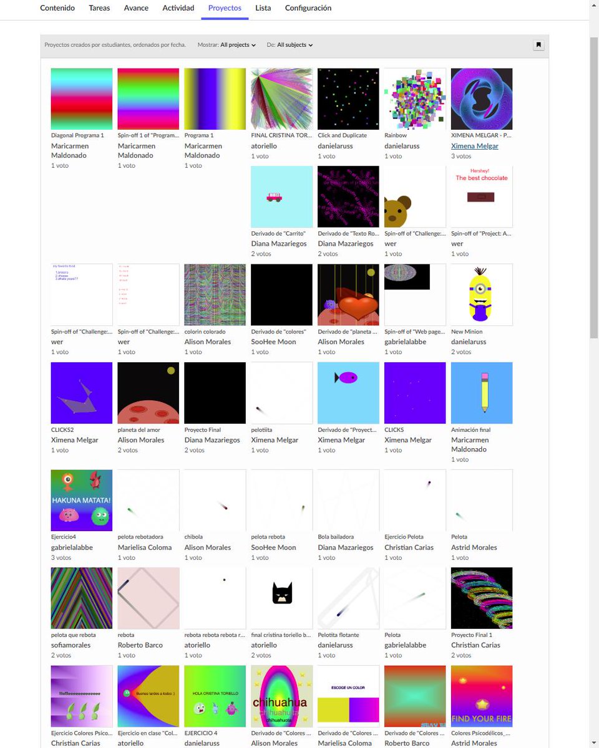
Task: Open the teddy bear project thumbnail
Action: 416,197
